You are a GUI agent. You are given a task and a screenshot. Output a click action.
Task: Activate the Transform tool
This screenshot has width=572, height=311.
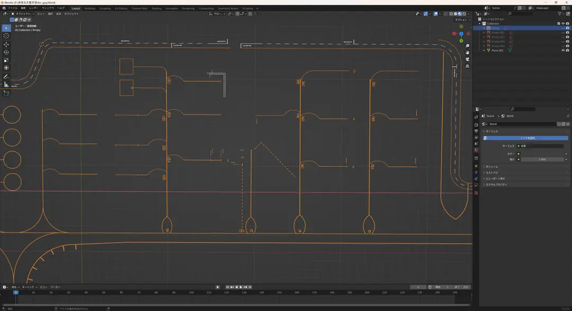tap(6, 68)
